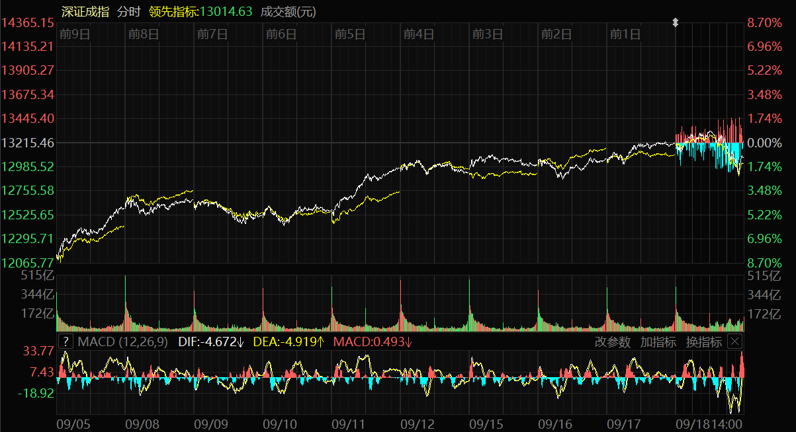
Task: Click the 0.00% baseline label on right axis
Action: point(764,143)
